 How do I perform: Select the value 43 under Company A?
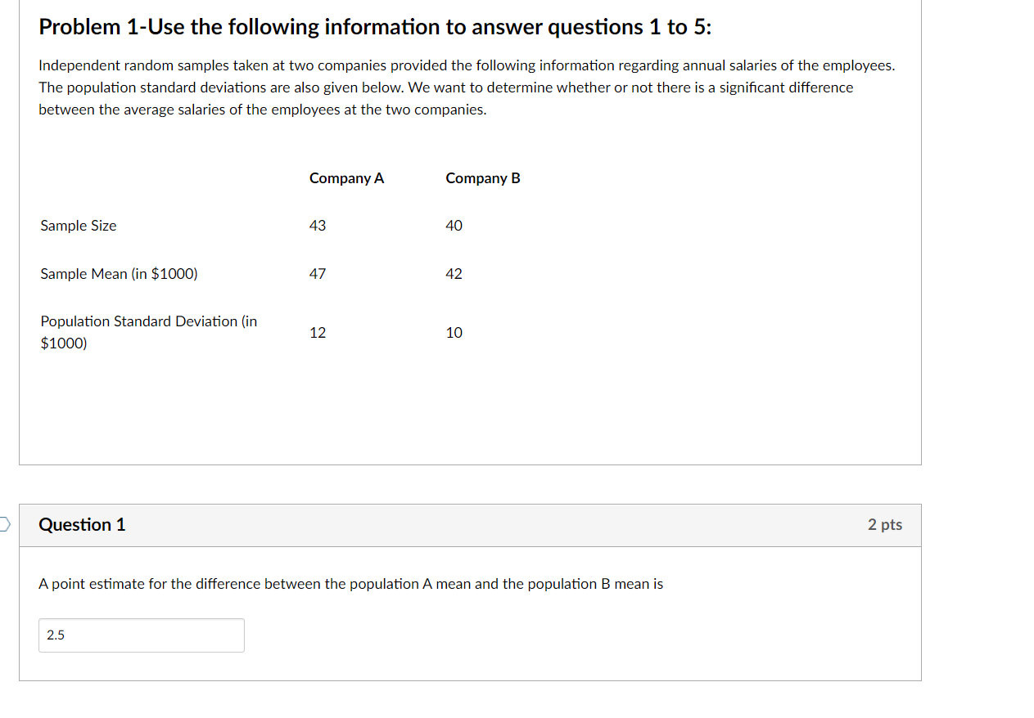pyautogui.click(x=318, y=225)
